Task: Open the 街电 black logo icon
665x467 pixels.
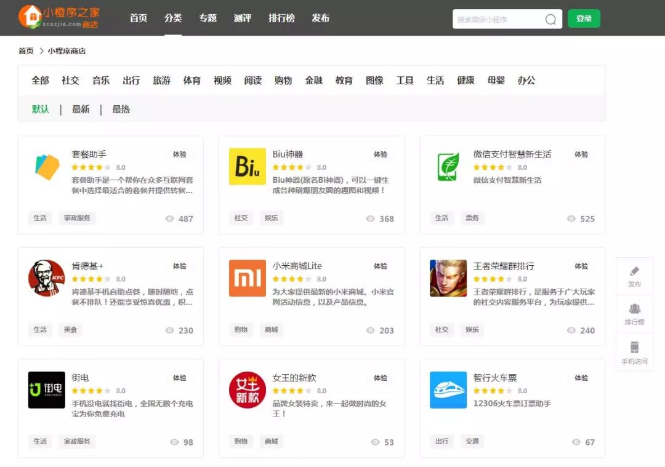Action: 47,390
